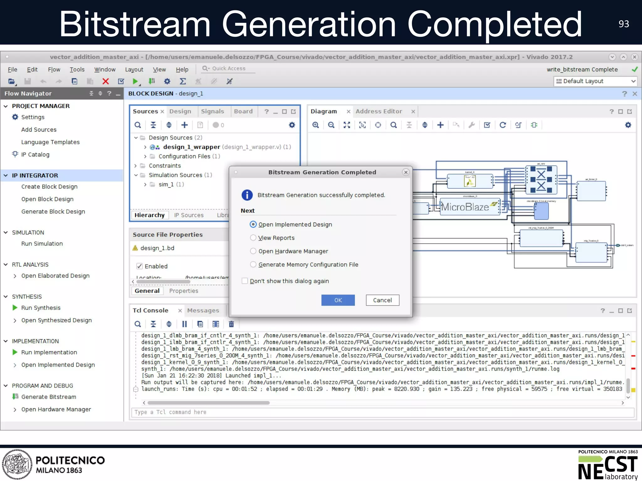
Task: Open the Diagram settings gear
Action: (628, 125)
